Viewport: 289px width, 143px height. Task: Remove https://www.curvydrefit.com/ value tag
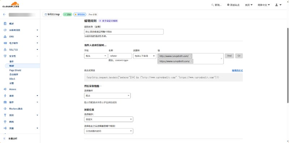pos(192,61)
